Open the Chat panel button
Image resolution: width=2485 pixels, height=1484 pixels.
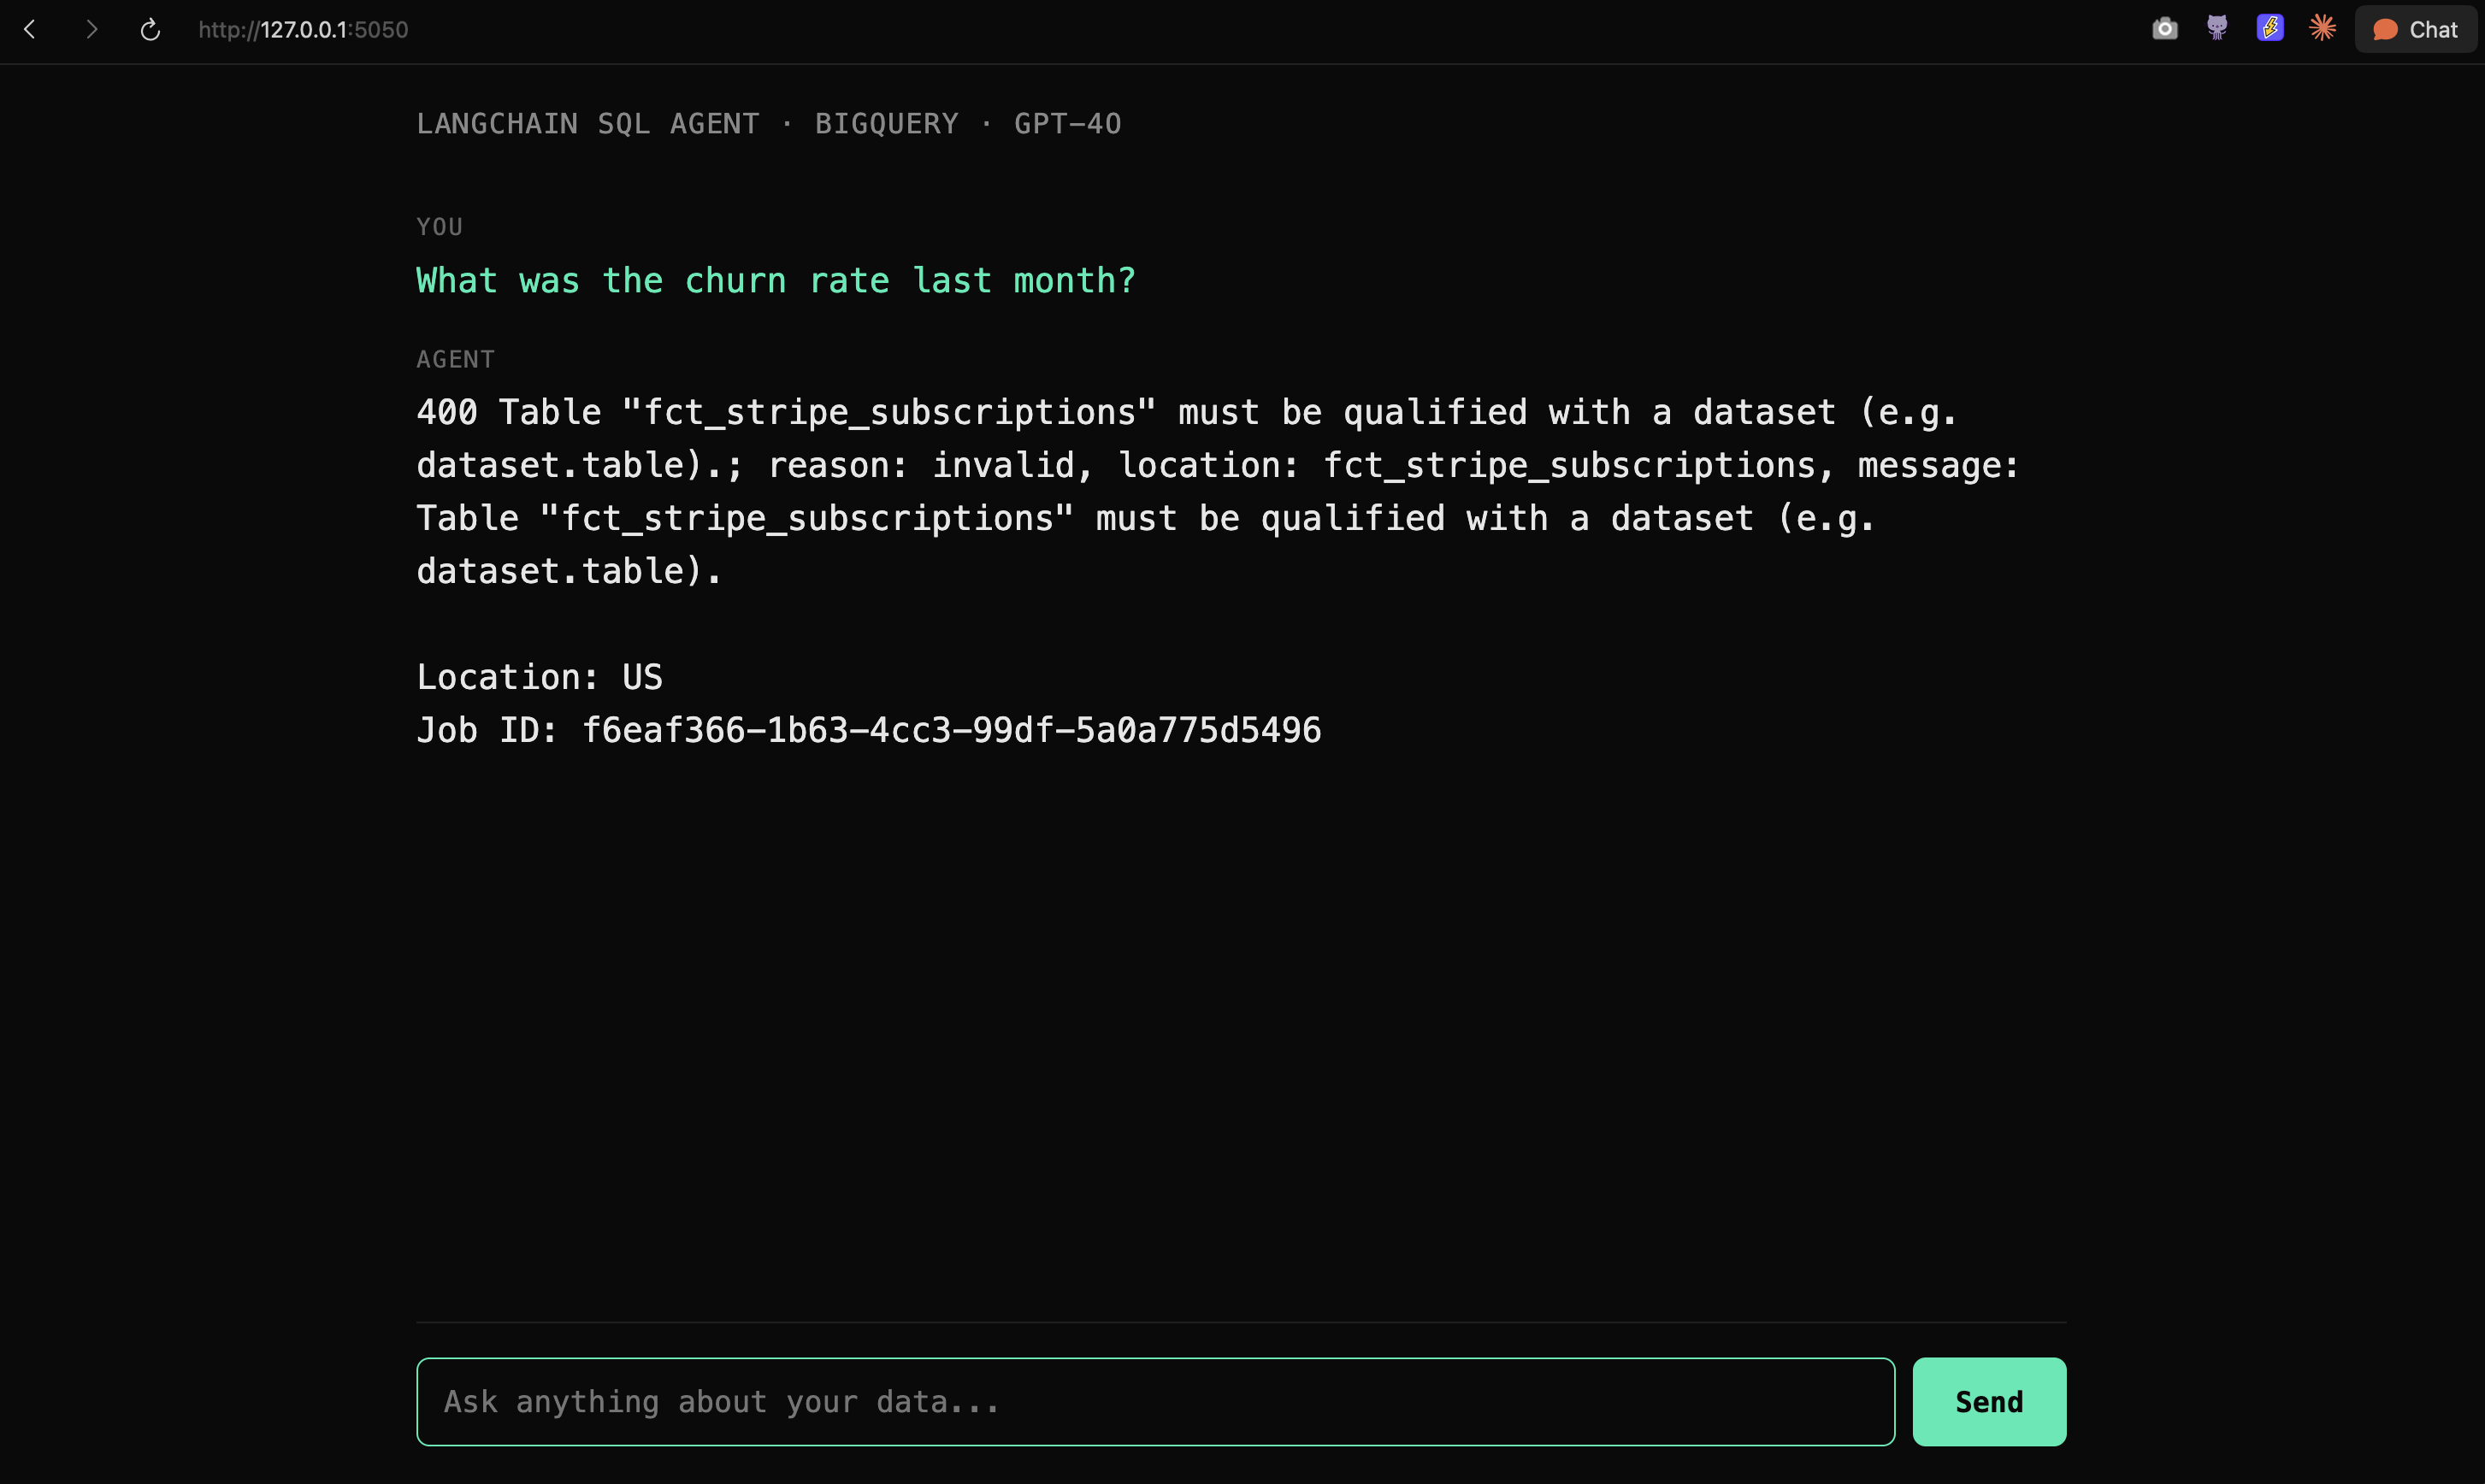[x=2415, y=29]
